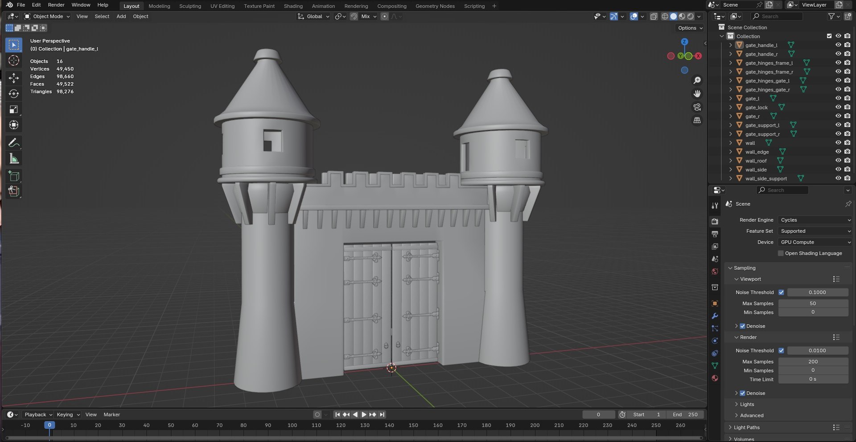Open the timeline Marker menu

111,414
